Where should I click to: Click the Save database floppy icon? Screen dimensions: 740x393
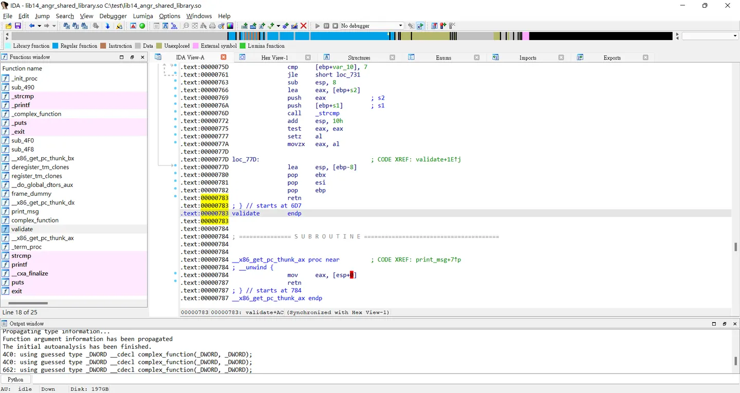click(18, 26)
